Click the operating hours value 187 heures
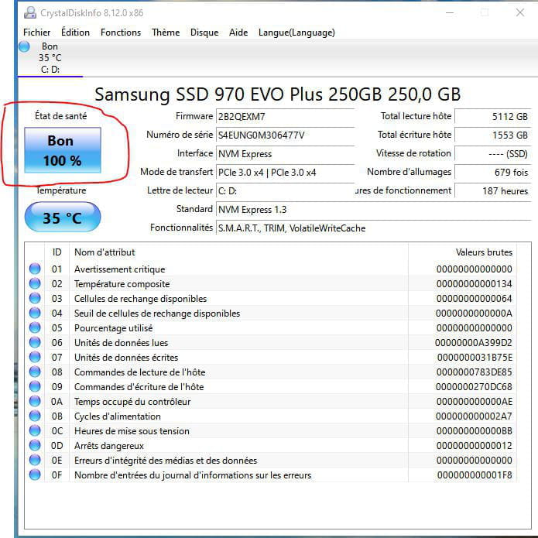 [x=492, y=190]
